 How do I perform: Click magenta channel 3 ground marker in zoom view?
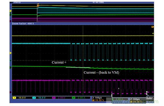pos(10,92)
